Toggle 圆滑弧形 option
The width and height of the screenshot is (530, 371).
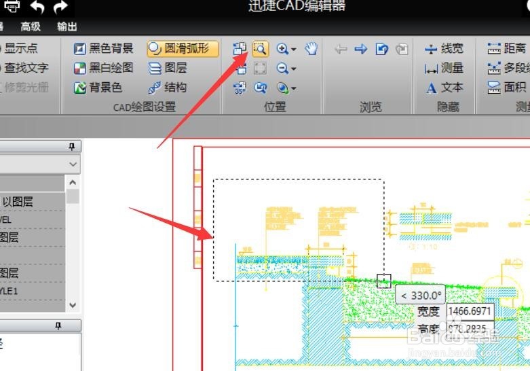point(183,48)
